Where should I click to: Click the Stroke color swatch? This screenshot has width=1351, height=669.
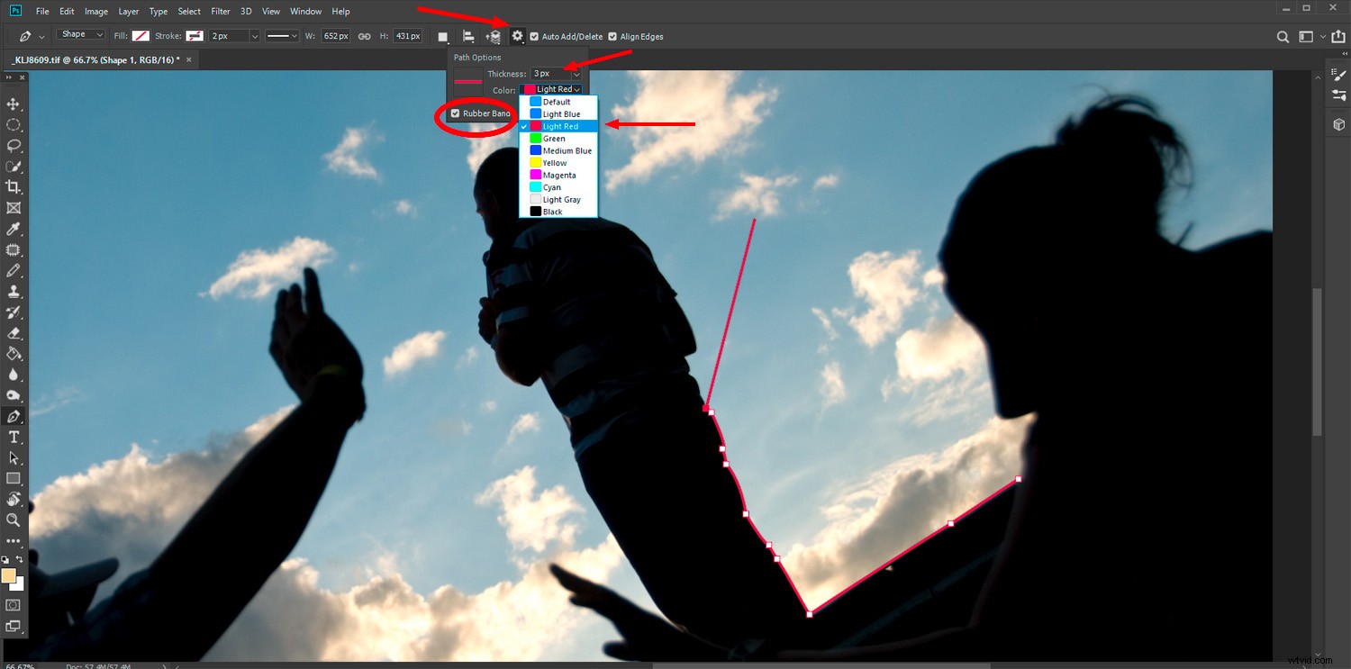coord(195,36)
